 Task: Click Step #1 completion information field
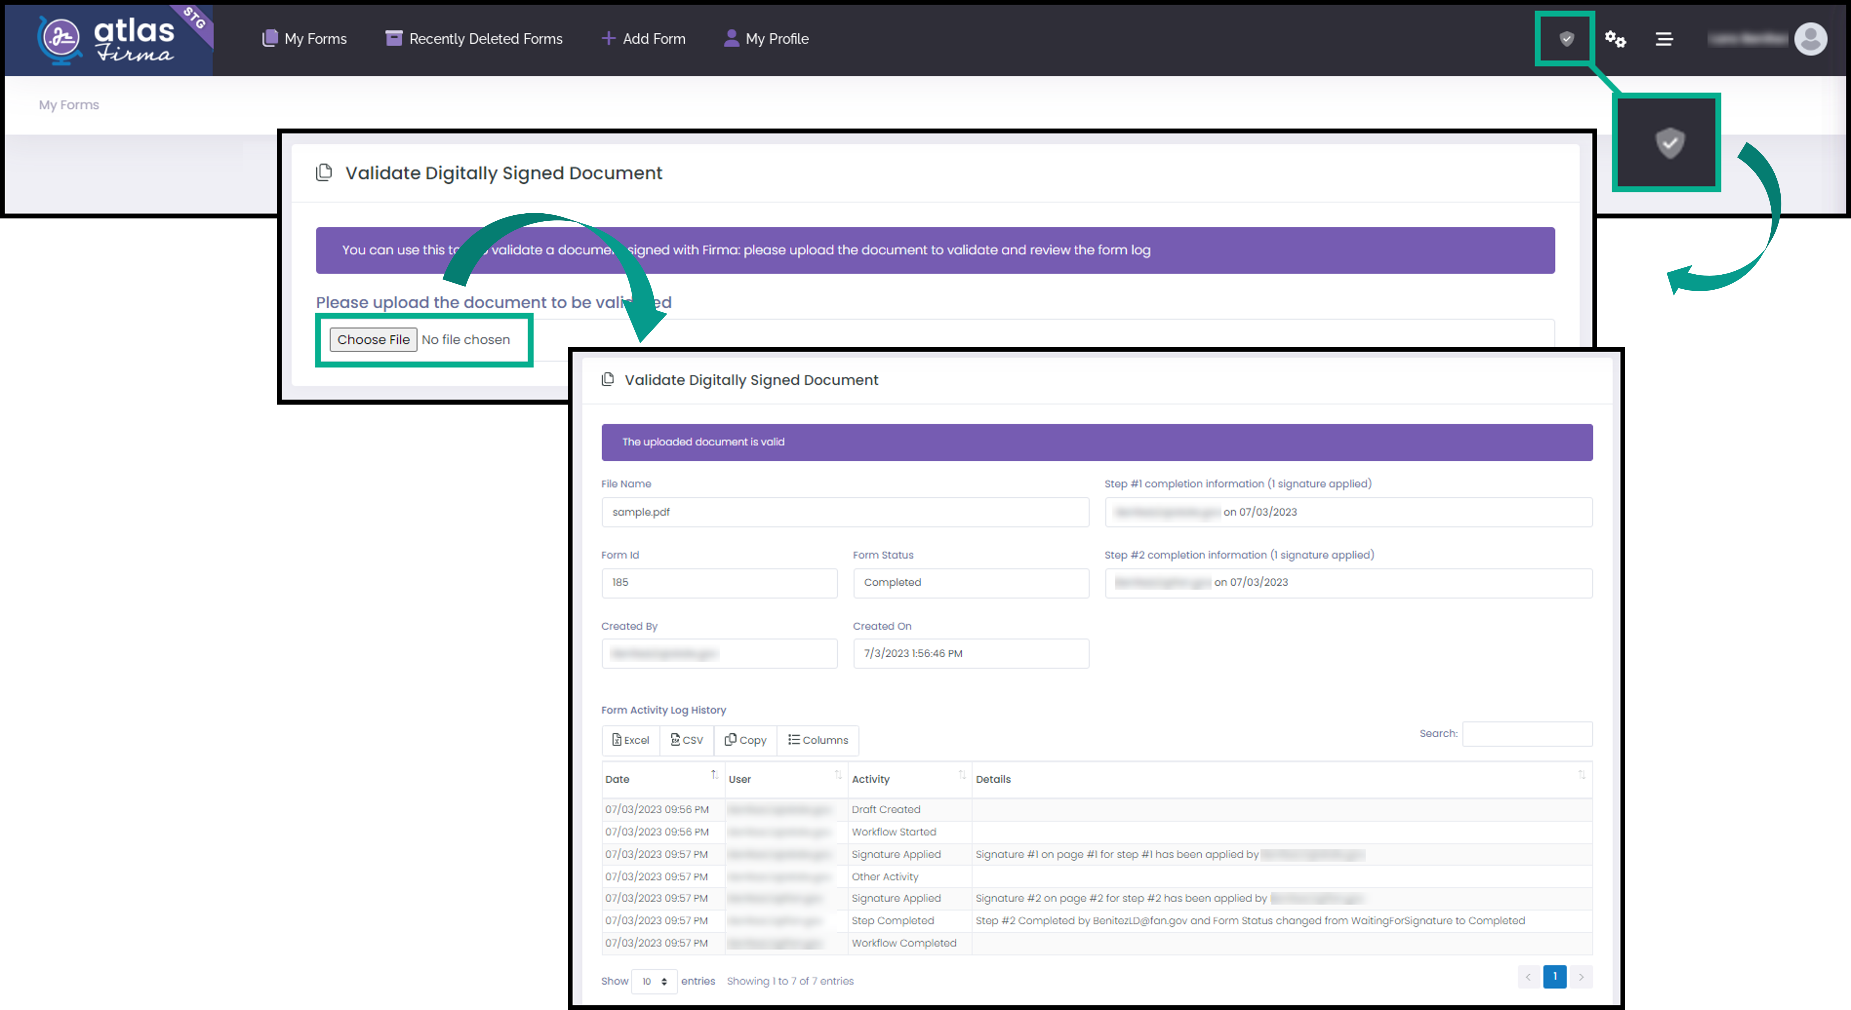(1349, 512)
